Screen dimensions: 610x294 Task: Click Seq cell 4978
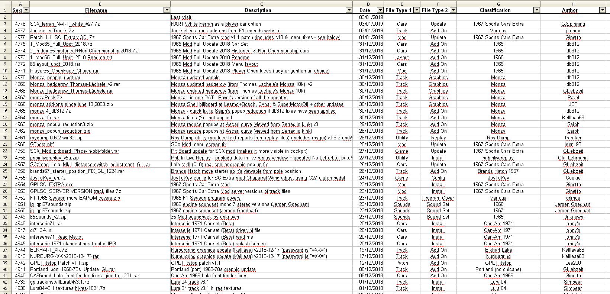pos(20,24)
